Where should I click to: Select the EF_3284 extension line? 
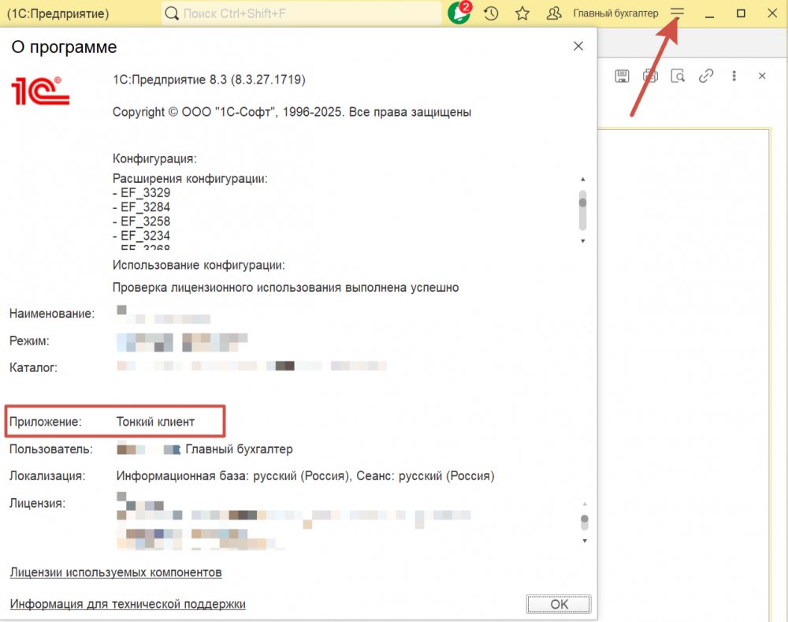[142, 207]
